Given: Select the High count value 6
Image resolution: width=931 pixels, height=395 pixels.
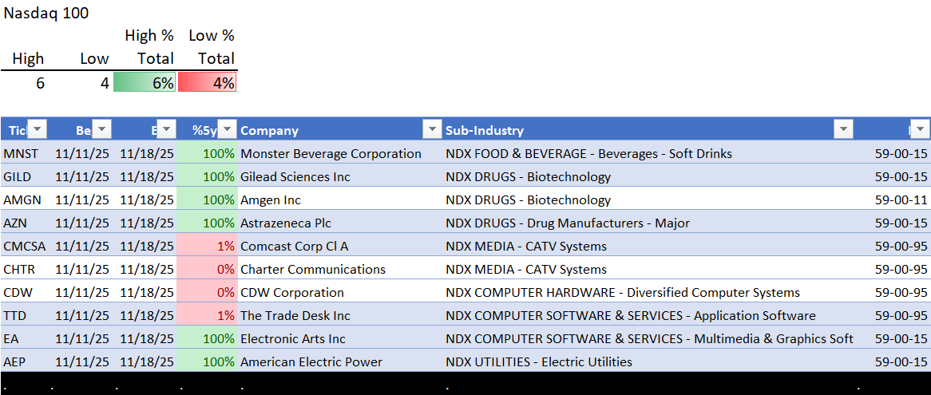Looking at the screenshot, I should pyautogui.click(x=40, y=82).
